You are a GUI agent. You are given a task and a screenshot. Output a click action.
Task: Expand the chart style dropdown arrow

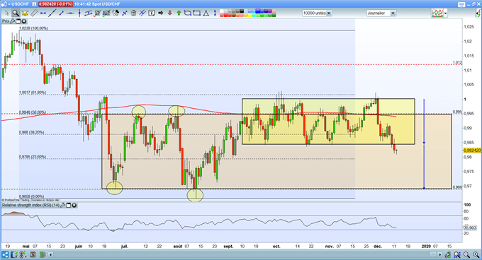(446, 13)
